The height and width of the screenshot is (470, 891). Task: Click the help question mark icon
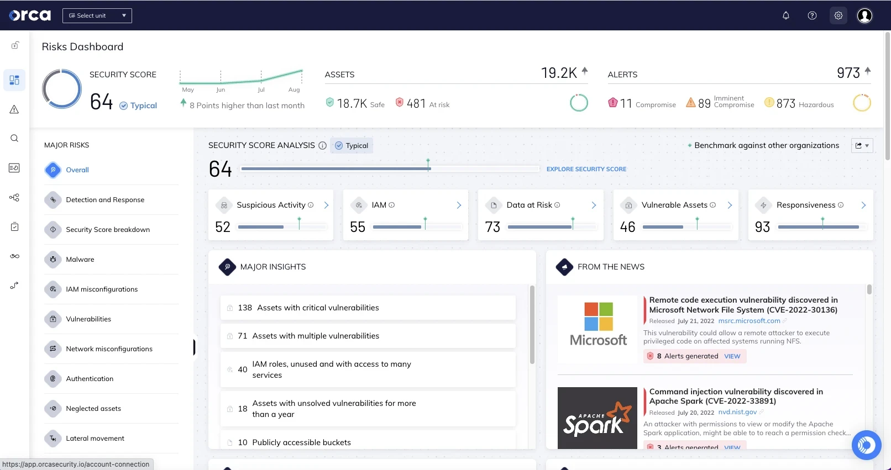[x=812, y=15]
